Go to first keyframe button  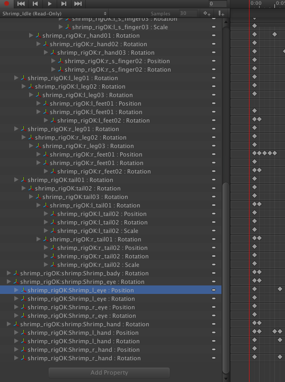(21, 3)
